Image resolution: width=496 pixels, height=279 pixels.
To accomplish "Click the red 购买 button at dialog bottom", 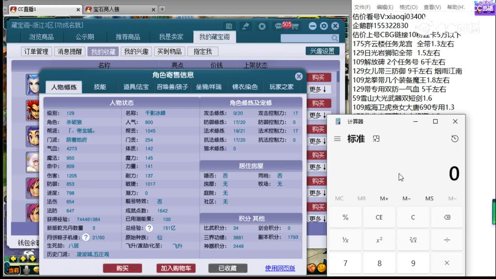I will [122, 268].
